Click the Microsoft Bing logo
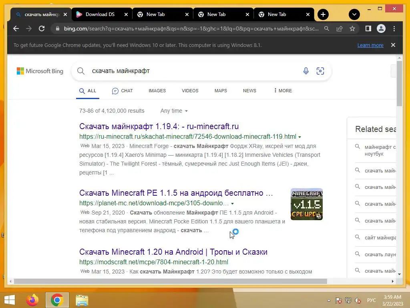 40,71
